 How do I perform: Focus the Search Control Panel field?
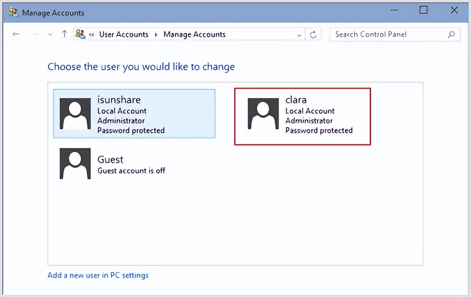[389, 34]
